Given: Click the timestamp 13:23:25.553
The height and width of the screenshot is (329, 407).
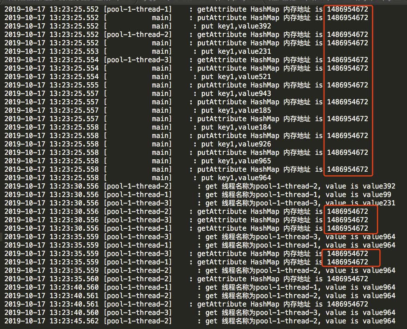Looking at the screenshot, I should click(x=74, y=51).
